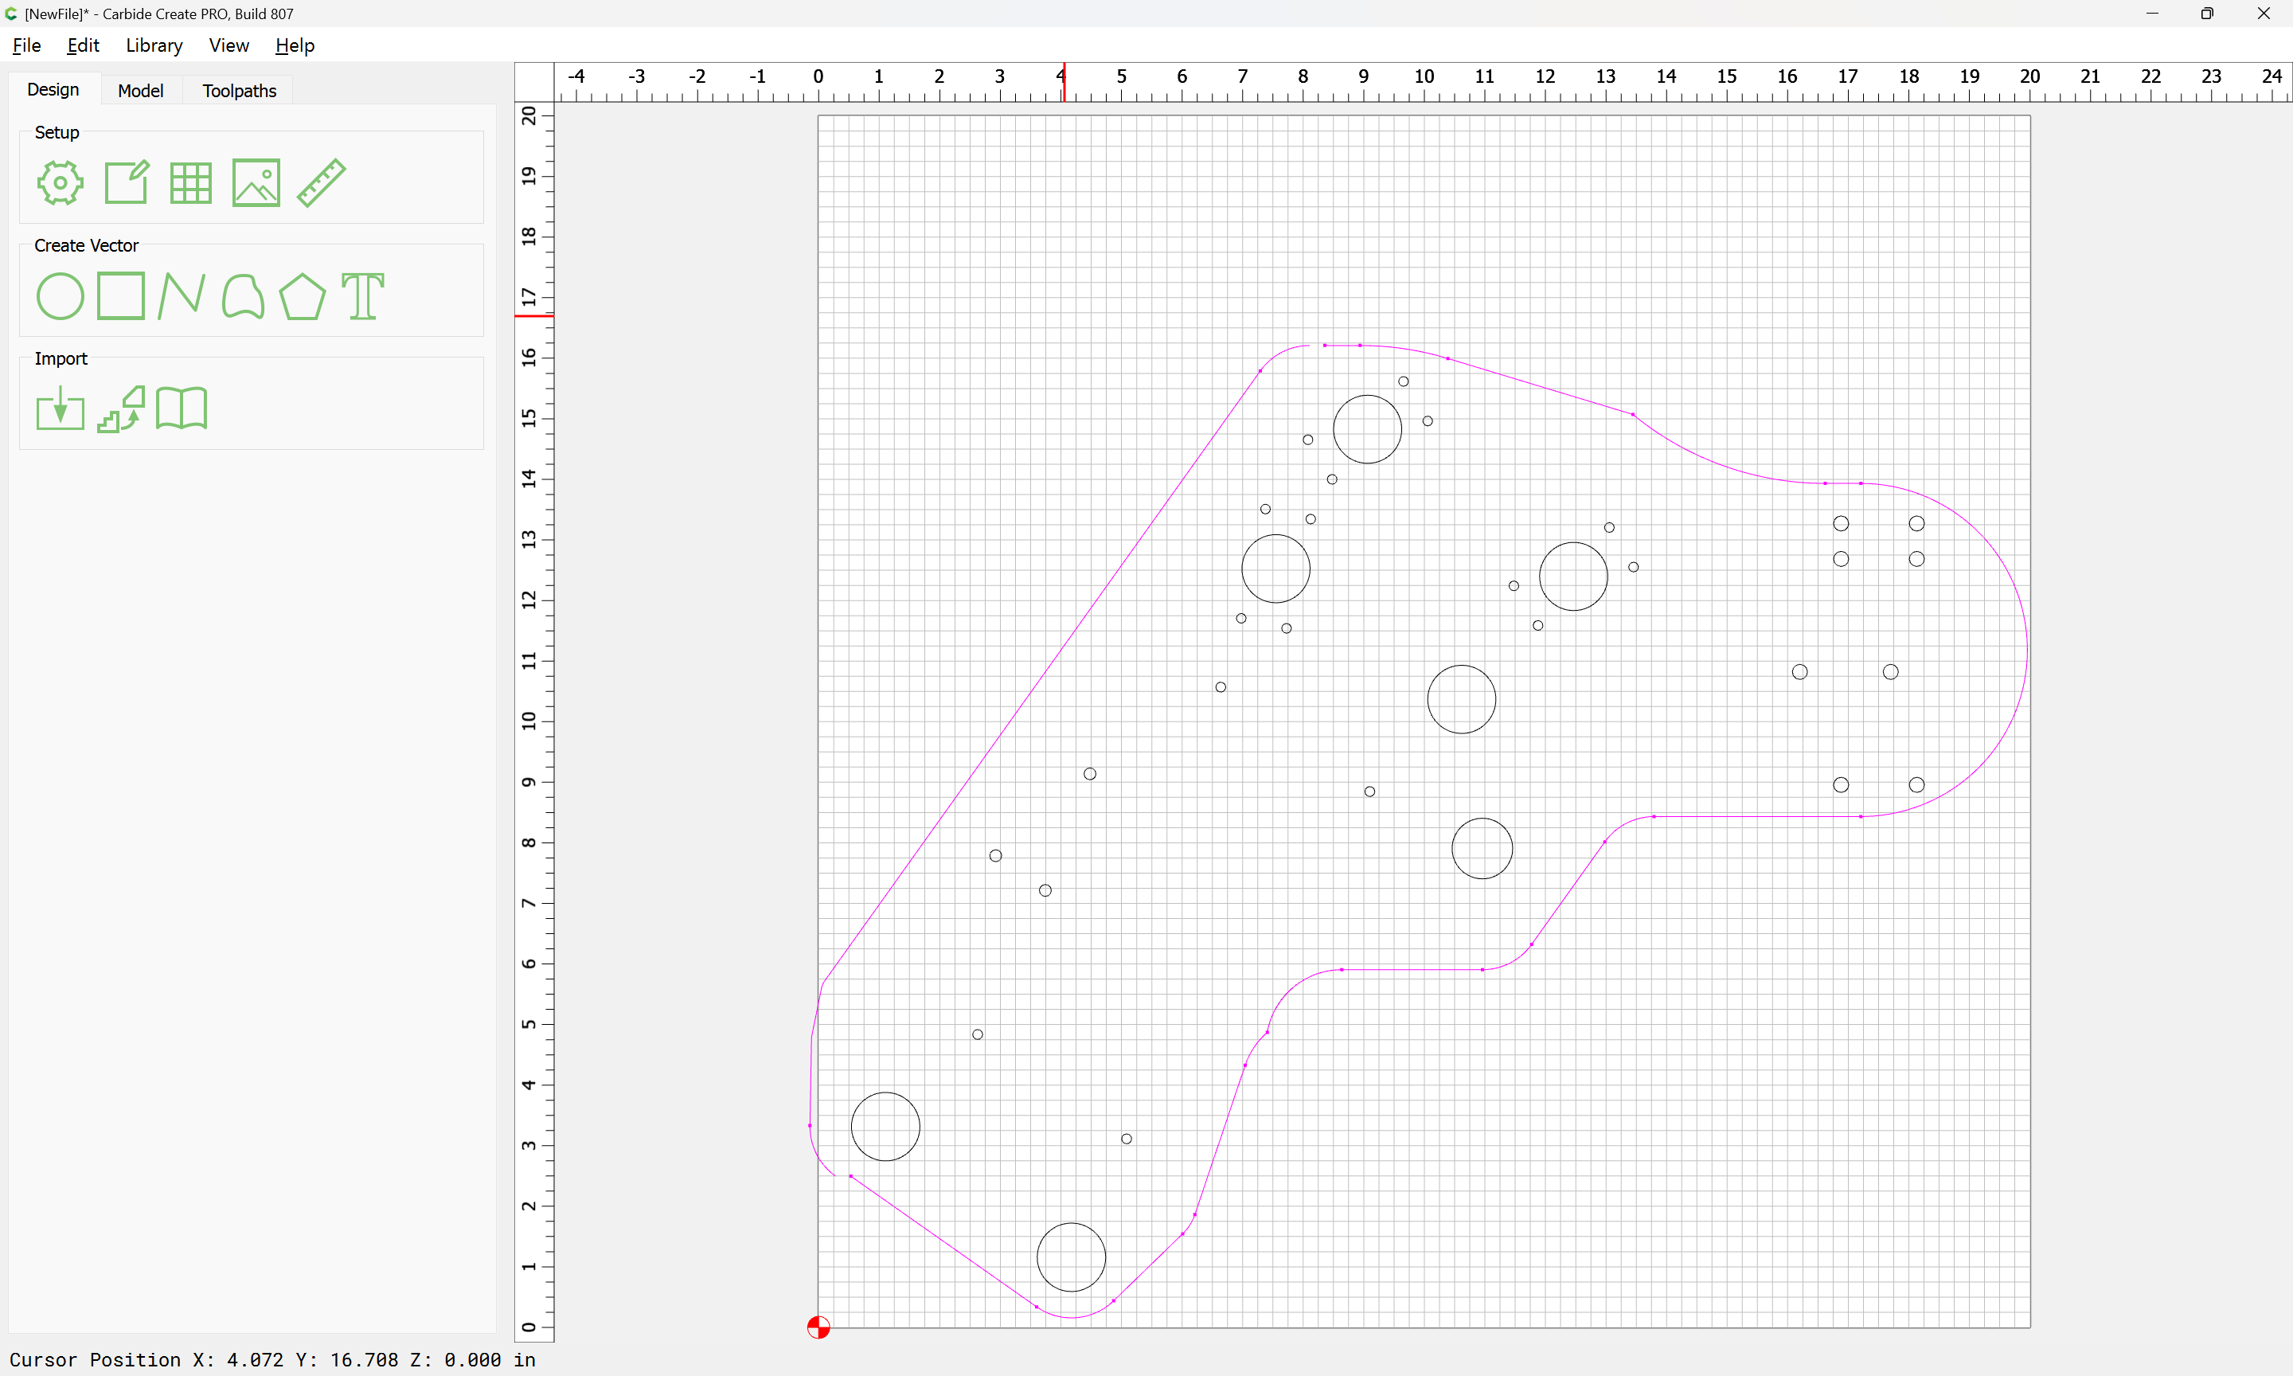This screenshot has height=1376, width=2293.
Task: Select the Measure ruler tool
Action: click(322, 182)
